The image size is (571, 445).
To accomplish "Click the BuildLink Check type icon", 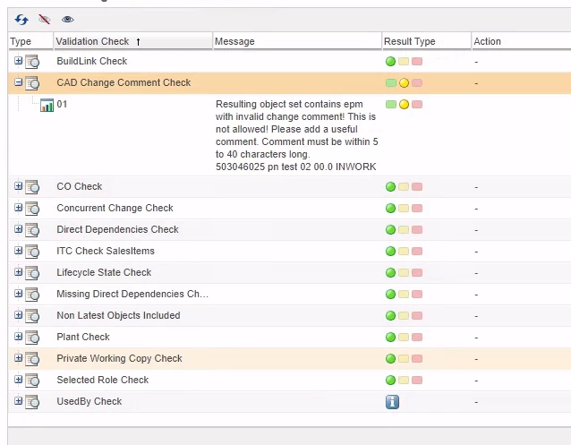I will click(x=32, y=62).
